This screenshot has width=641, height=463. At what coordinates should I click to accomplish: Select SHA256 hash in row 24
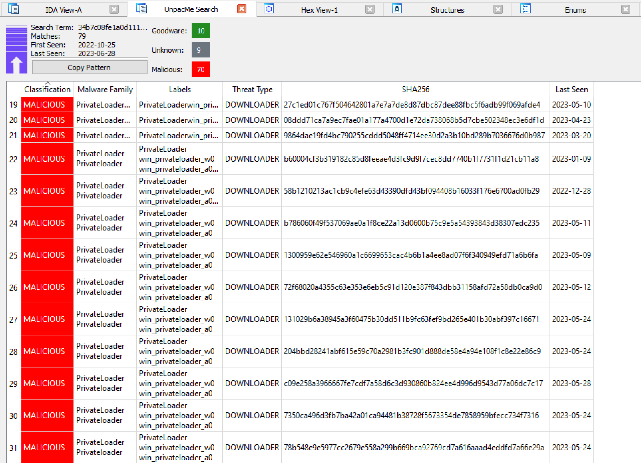point(411,223)
